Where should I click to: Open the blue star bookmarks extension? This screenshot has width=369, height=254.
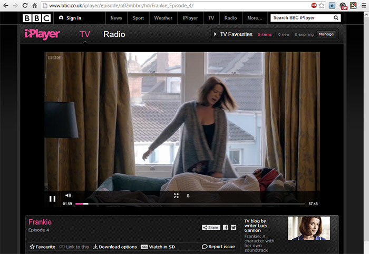[332, 5]
